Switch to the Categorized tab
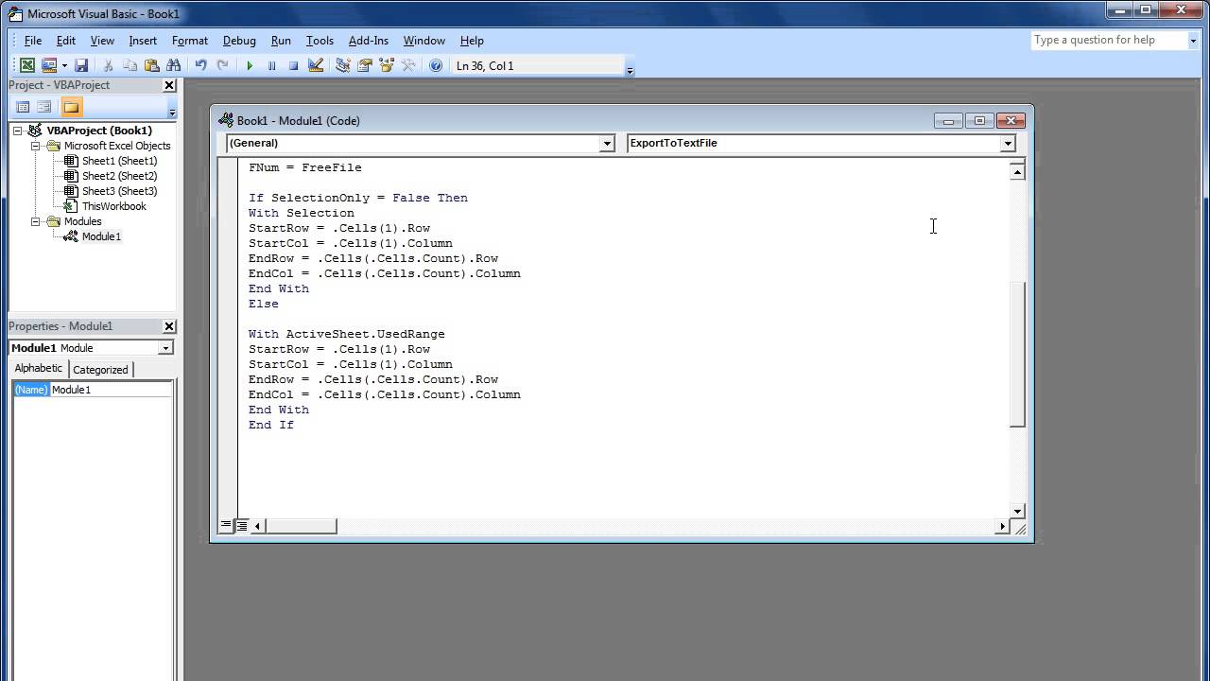 tap(100, 370)
